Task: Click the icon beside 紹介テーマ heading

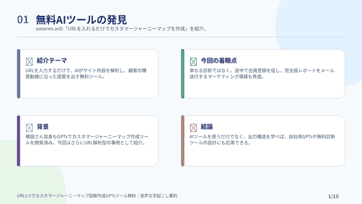Action: (29, 62)
